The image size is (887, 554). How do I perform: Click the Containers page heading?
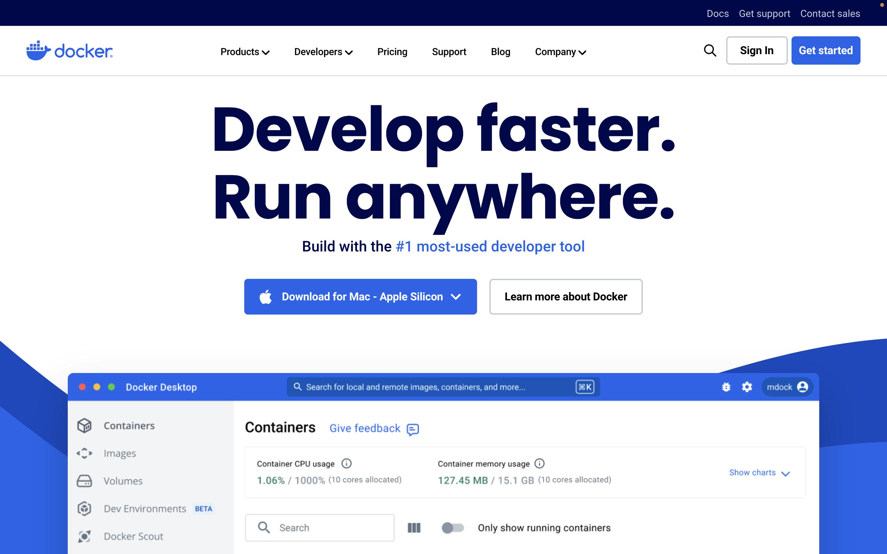[280, 428]
